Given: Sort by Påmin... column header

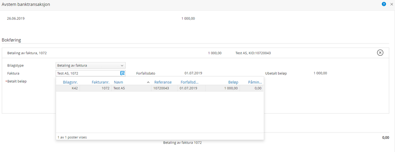Looking at the screenshot, I should click(255, 82).
